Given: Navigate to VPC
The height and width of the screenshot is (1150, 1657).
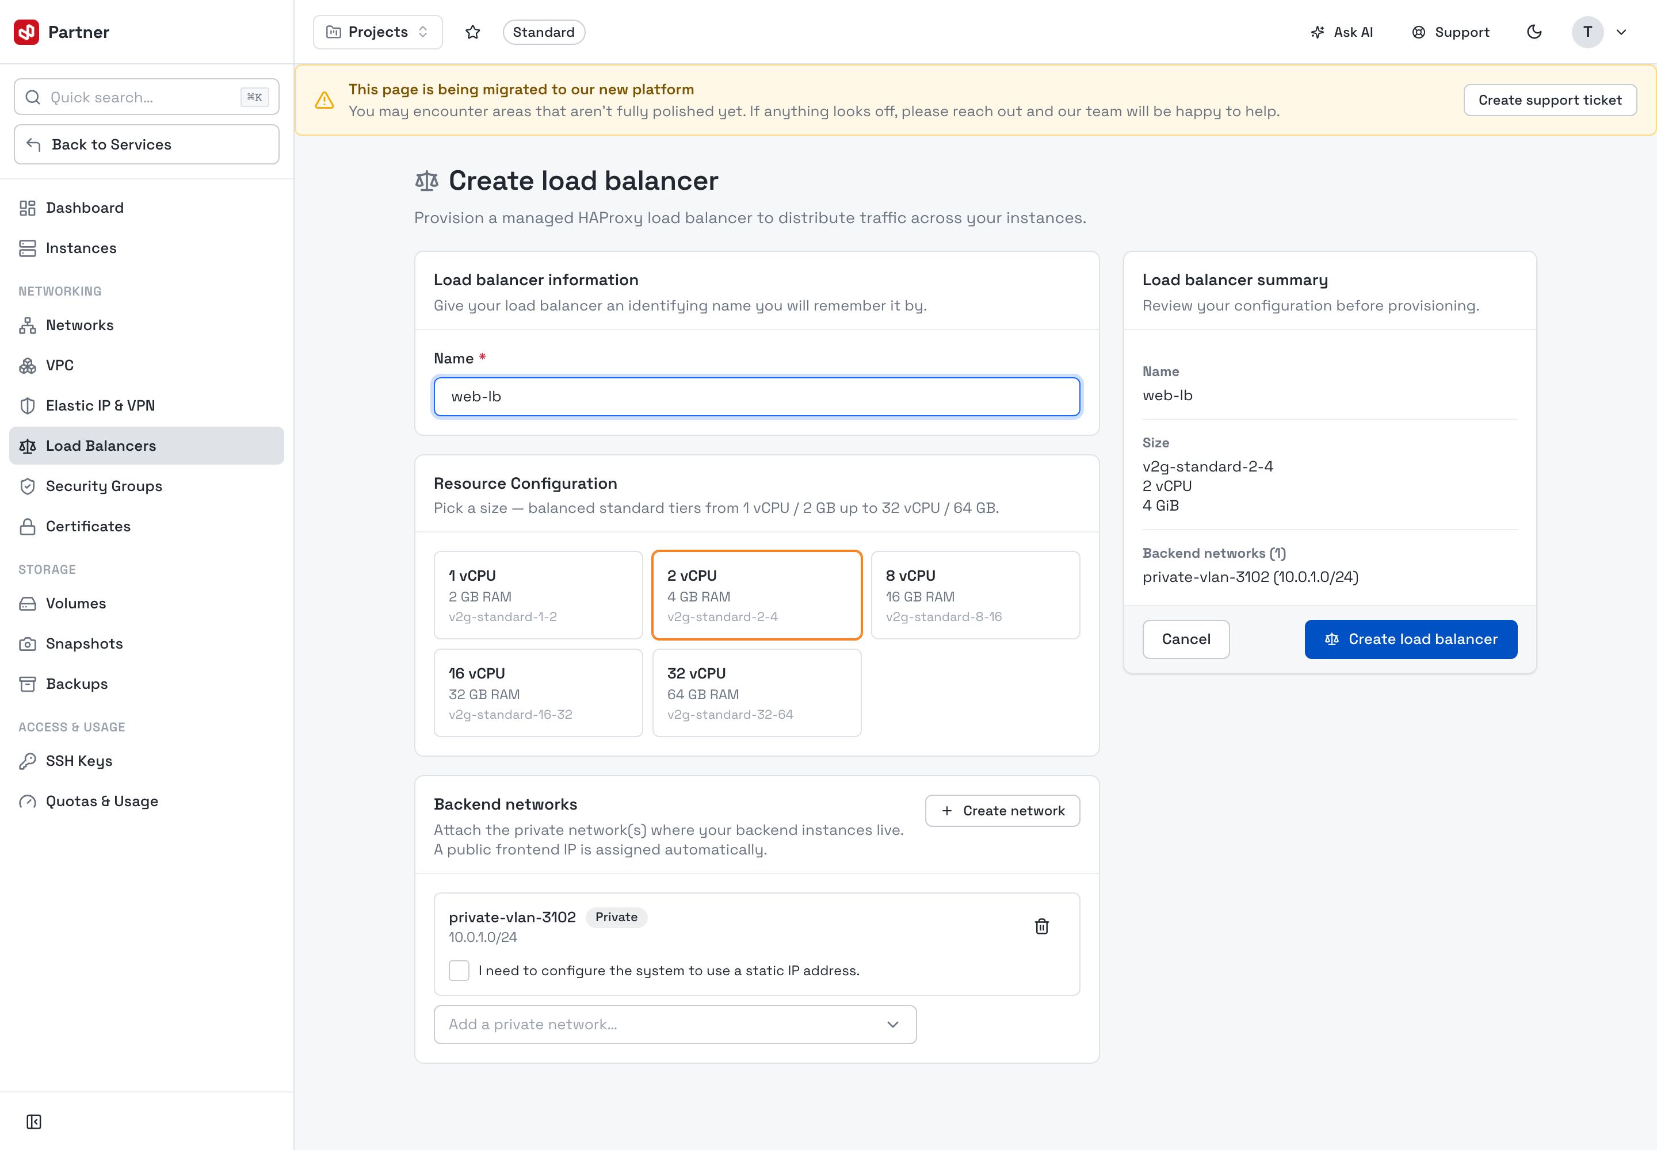Looking at the screenshot, I should (x=146, y=365).
